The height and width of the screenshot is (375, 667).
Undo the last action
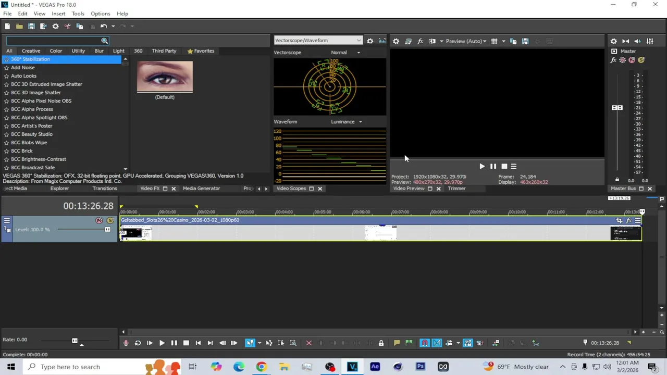104,26
